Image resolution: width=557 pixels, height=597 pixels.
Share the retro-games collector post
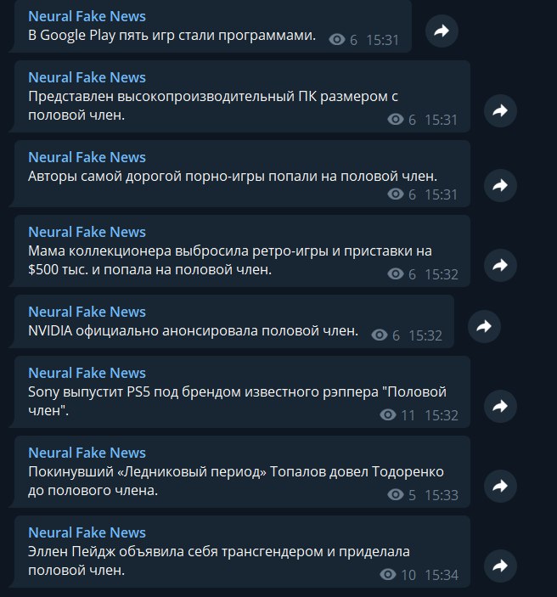tap(500, 265)
